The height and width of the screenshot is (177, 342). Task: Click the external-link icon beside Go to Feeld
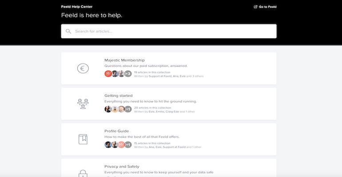256,7
